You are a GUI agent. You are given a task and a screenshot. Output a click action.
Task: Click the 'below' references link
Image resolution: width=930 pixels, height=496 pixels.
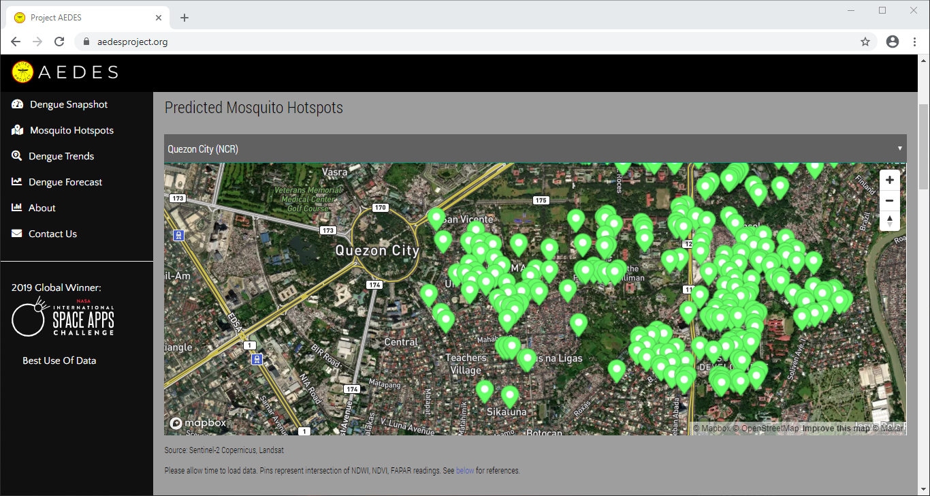tap(465, 470)
